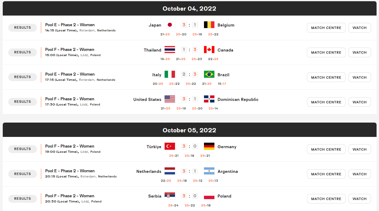Click Results badge for Netherlands vs Argentina
The width and height of the screenshot is (379, 211).
pos(23,174)
